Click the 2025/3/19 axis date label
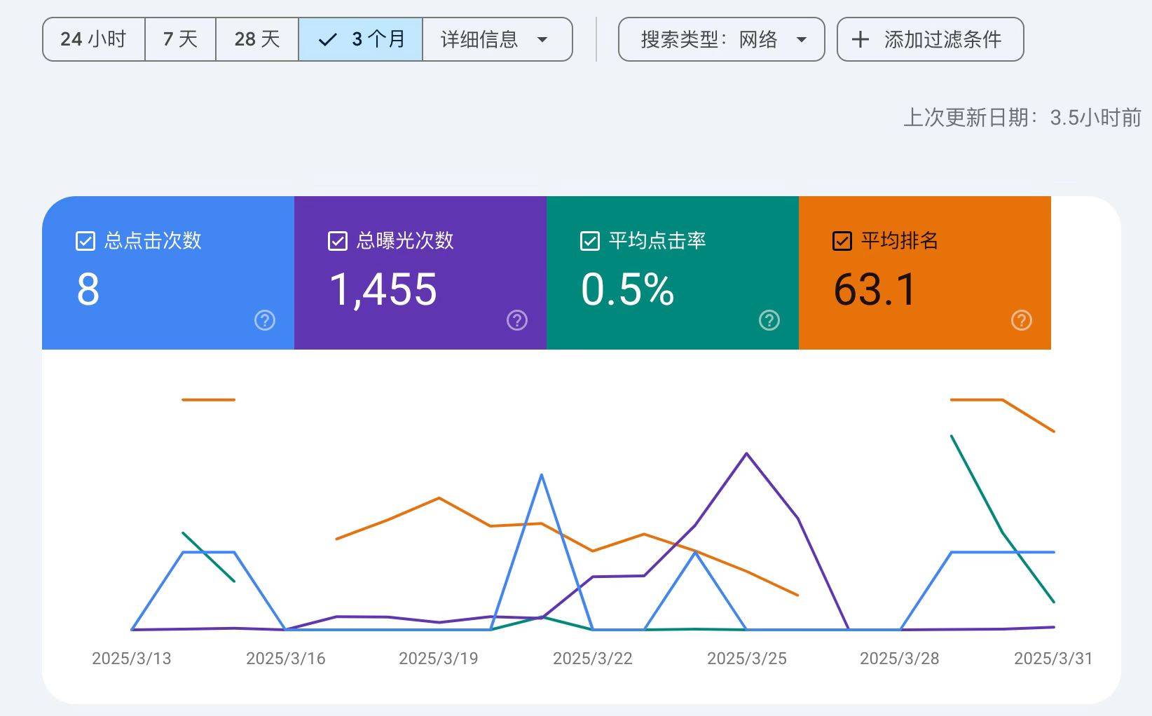 [x=439, y=659]
